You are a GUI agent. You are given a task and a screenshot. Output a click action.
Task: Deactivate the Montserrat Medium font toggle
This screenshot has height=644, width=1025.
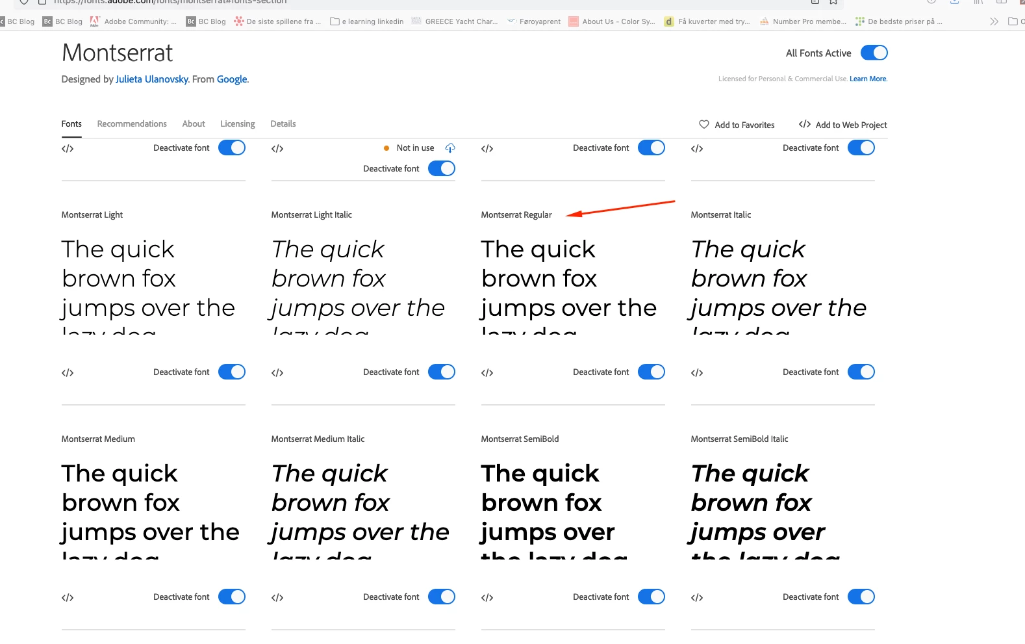pos(232,597)
